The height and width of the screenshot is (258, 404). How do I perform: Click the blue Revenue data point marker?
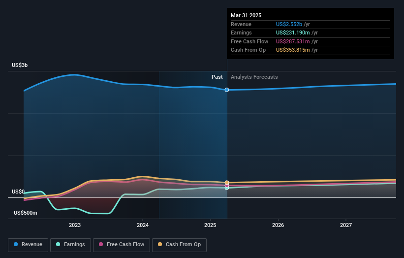227,90
